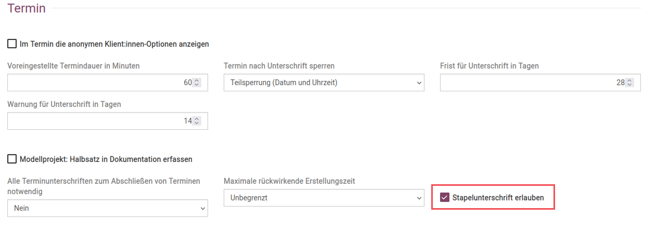The width and height of the screenshot is (657, 232).
Task: Increase Voreingestellte Termindauer with up arrow
Action: [x=197, y=80]
